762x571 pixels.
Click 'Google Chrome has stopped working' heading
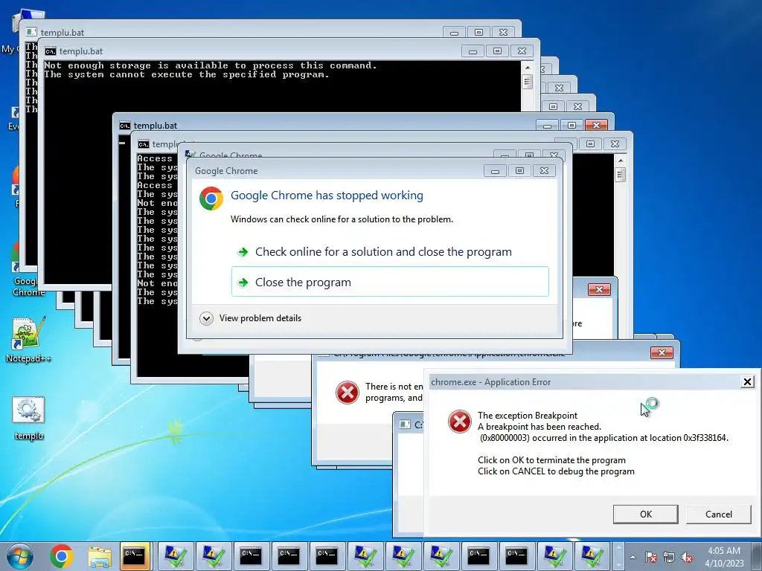point(327,196)
